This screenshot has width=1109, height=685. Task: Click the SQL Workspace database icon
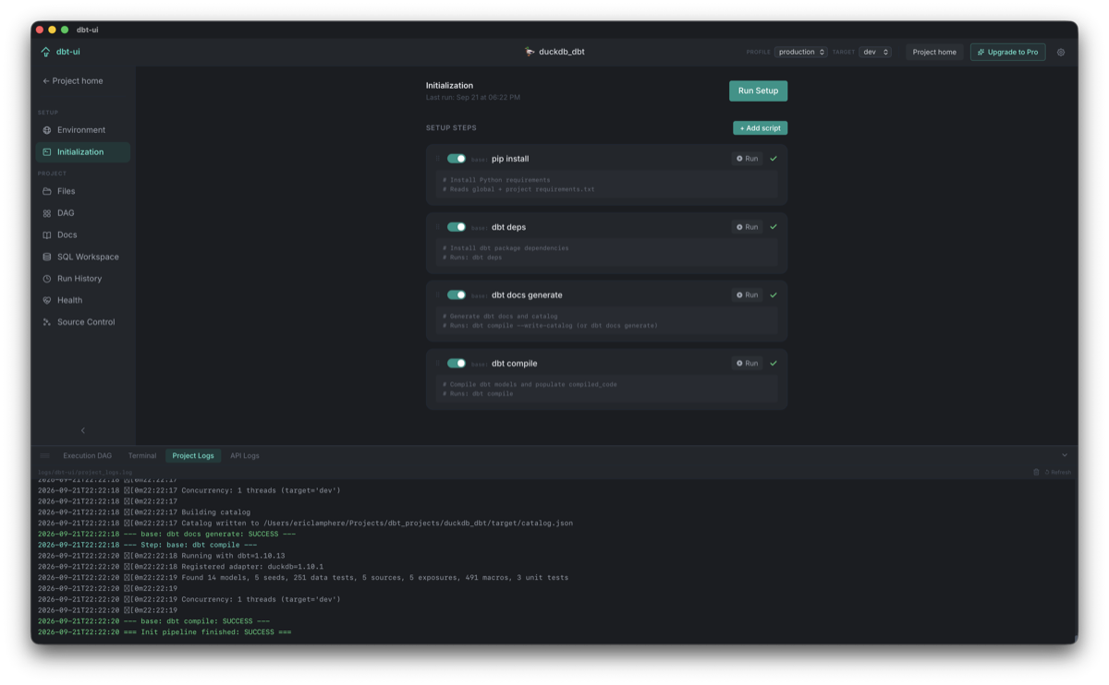click(x=47, y=257)
